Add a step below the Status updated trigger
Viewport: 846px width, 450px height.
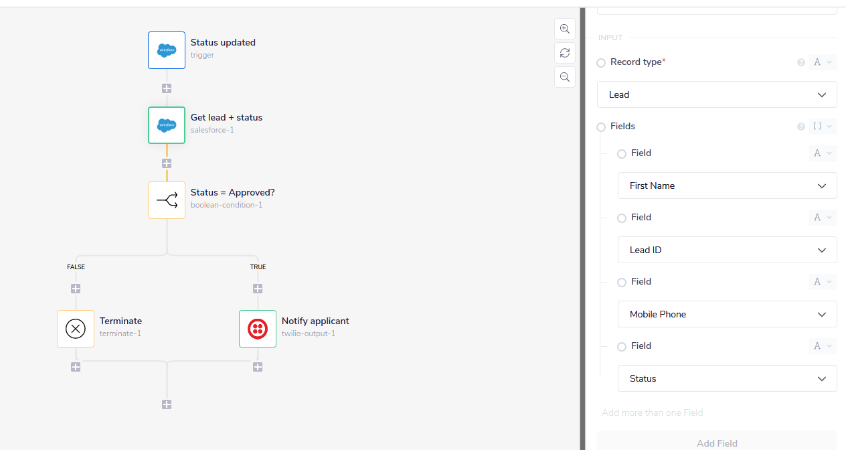click(x=166, y=88)
